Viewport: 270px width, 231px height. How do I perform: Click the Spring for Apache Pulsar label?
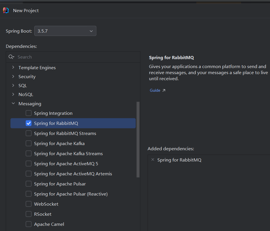coord(60,184)
